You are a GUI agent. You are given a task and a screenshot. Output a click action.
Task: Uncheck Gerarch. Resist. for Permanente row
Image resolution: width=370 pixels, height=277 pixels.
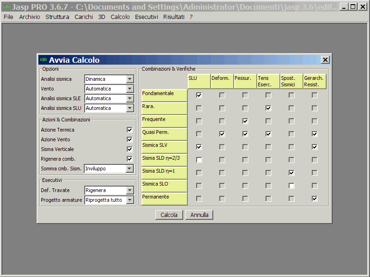[314, 199]
